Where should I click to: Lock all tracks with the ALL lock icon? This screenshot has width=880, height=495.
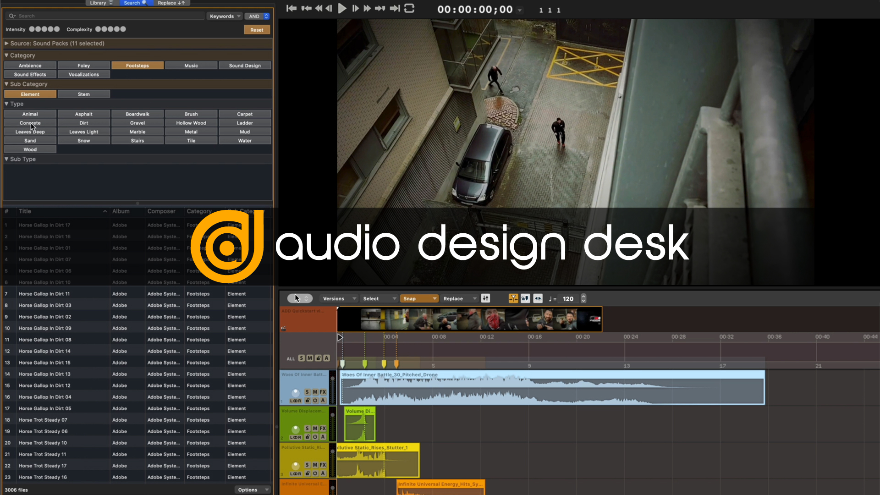tap(318, 358)
